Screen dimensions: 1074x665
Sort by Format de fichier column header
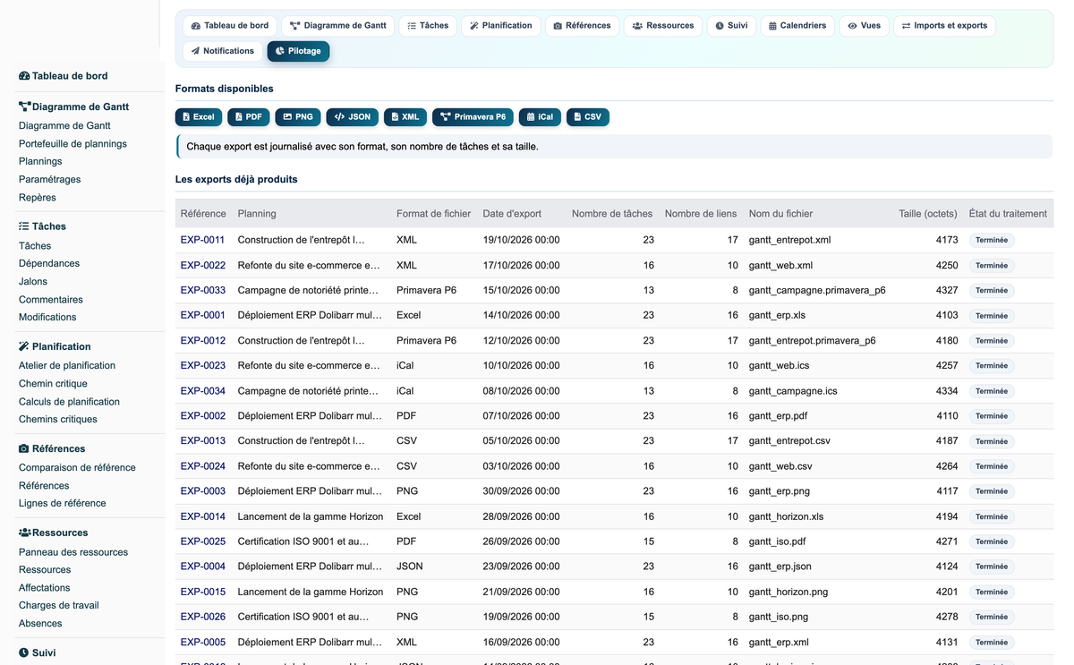tap(433, 214)
